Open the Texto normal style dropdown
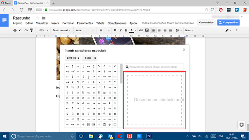The image size is (249, 140). pyautogui.click(x=61, y=30)
